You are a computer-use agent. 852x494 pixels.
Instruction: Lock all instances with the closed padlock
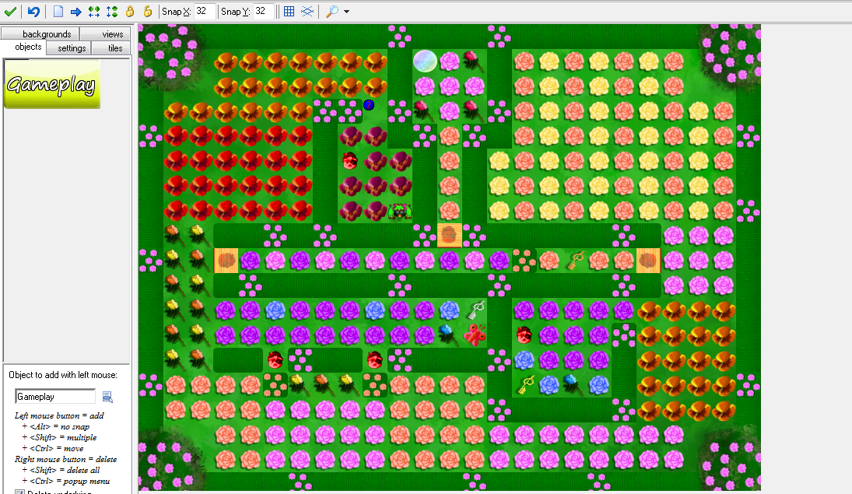[130, 11]
